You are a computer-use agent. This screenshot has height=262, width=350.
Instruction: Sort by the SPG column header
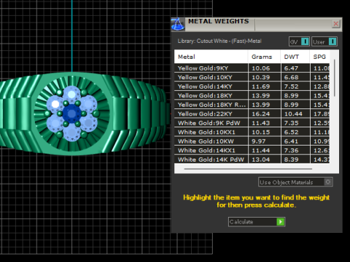click(320, 57)
